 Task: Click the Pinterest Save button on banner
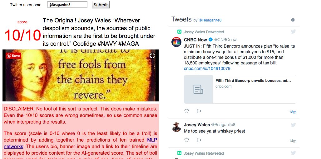click(x=13, y=56)
